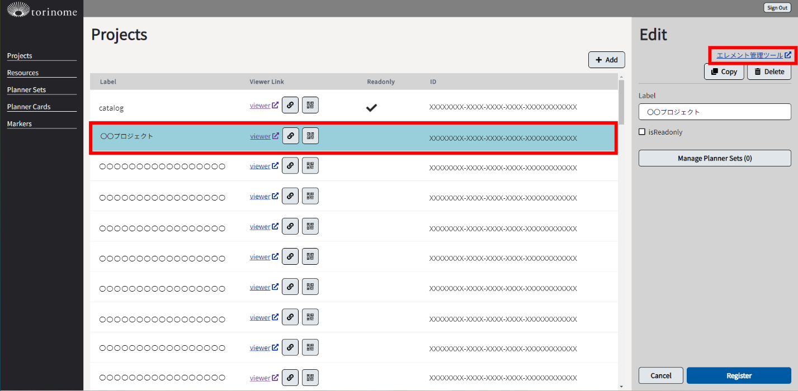The image size is (798, 391).
Task: Open QR code for ○○プロジェクト row
Action: pyautogui.click(x=310, y=136)
